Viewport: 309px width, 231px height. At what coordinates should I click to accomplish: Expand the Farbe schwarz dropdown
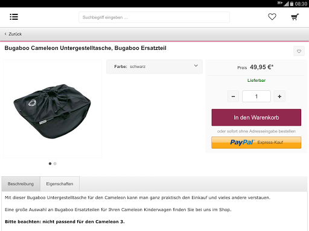(x=154, y=67)
